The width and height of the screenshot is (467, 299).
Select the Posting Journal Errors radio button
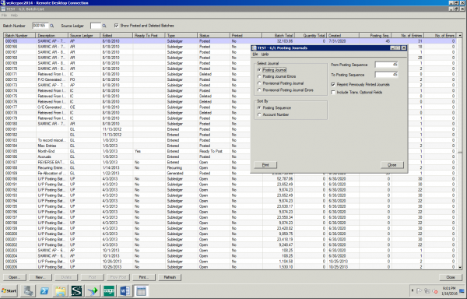259,76
